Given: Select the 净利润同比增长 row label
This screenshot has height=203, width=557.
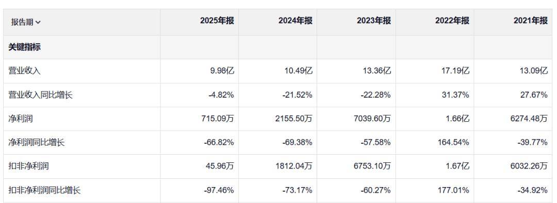Looking at the screenshot, I should 37,142.
